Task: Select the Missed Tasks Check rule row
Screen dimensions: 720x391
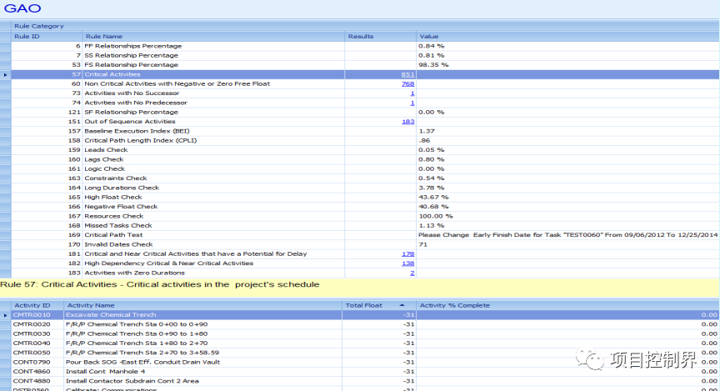Action: [x=366, y=226]
